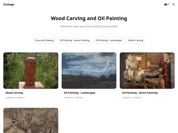
Task: Open the workshop genre painting thumbnail
Action: click(x=147, y=71)
